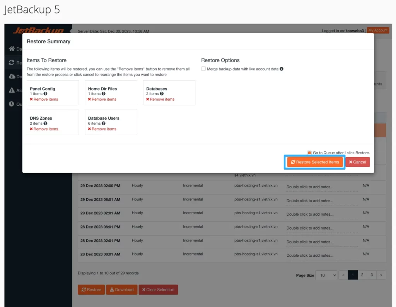Remove items from DNS Zones
Screen dimensions: 396x307
click(x=44, y=129)
